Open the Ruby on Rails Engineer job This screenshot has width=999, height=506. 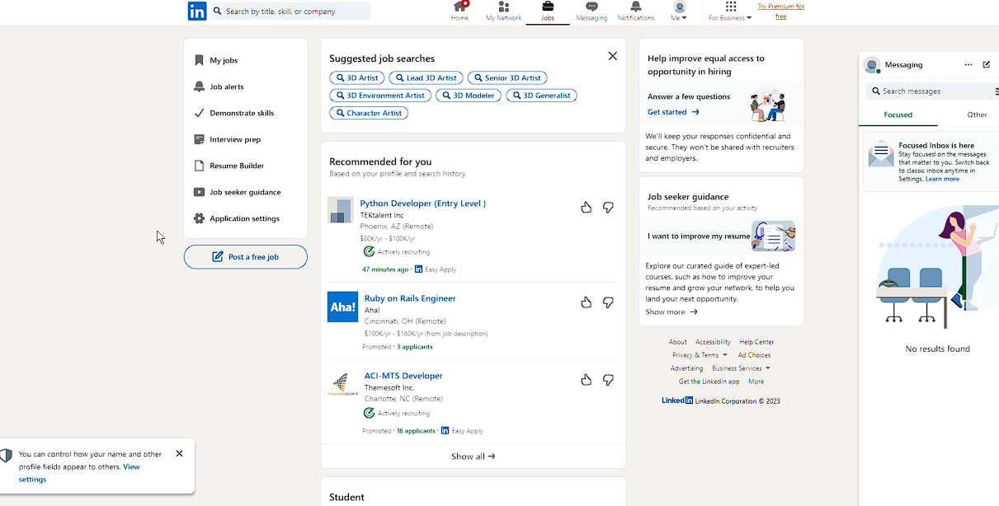(410, 298)
